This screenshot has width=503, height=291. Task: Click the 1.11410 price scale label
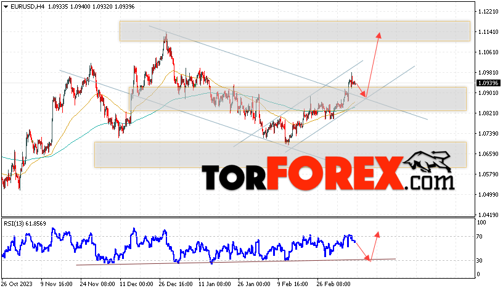coord(488,32)
